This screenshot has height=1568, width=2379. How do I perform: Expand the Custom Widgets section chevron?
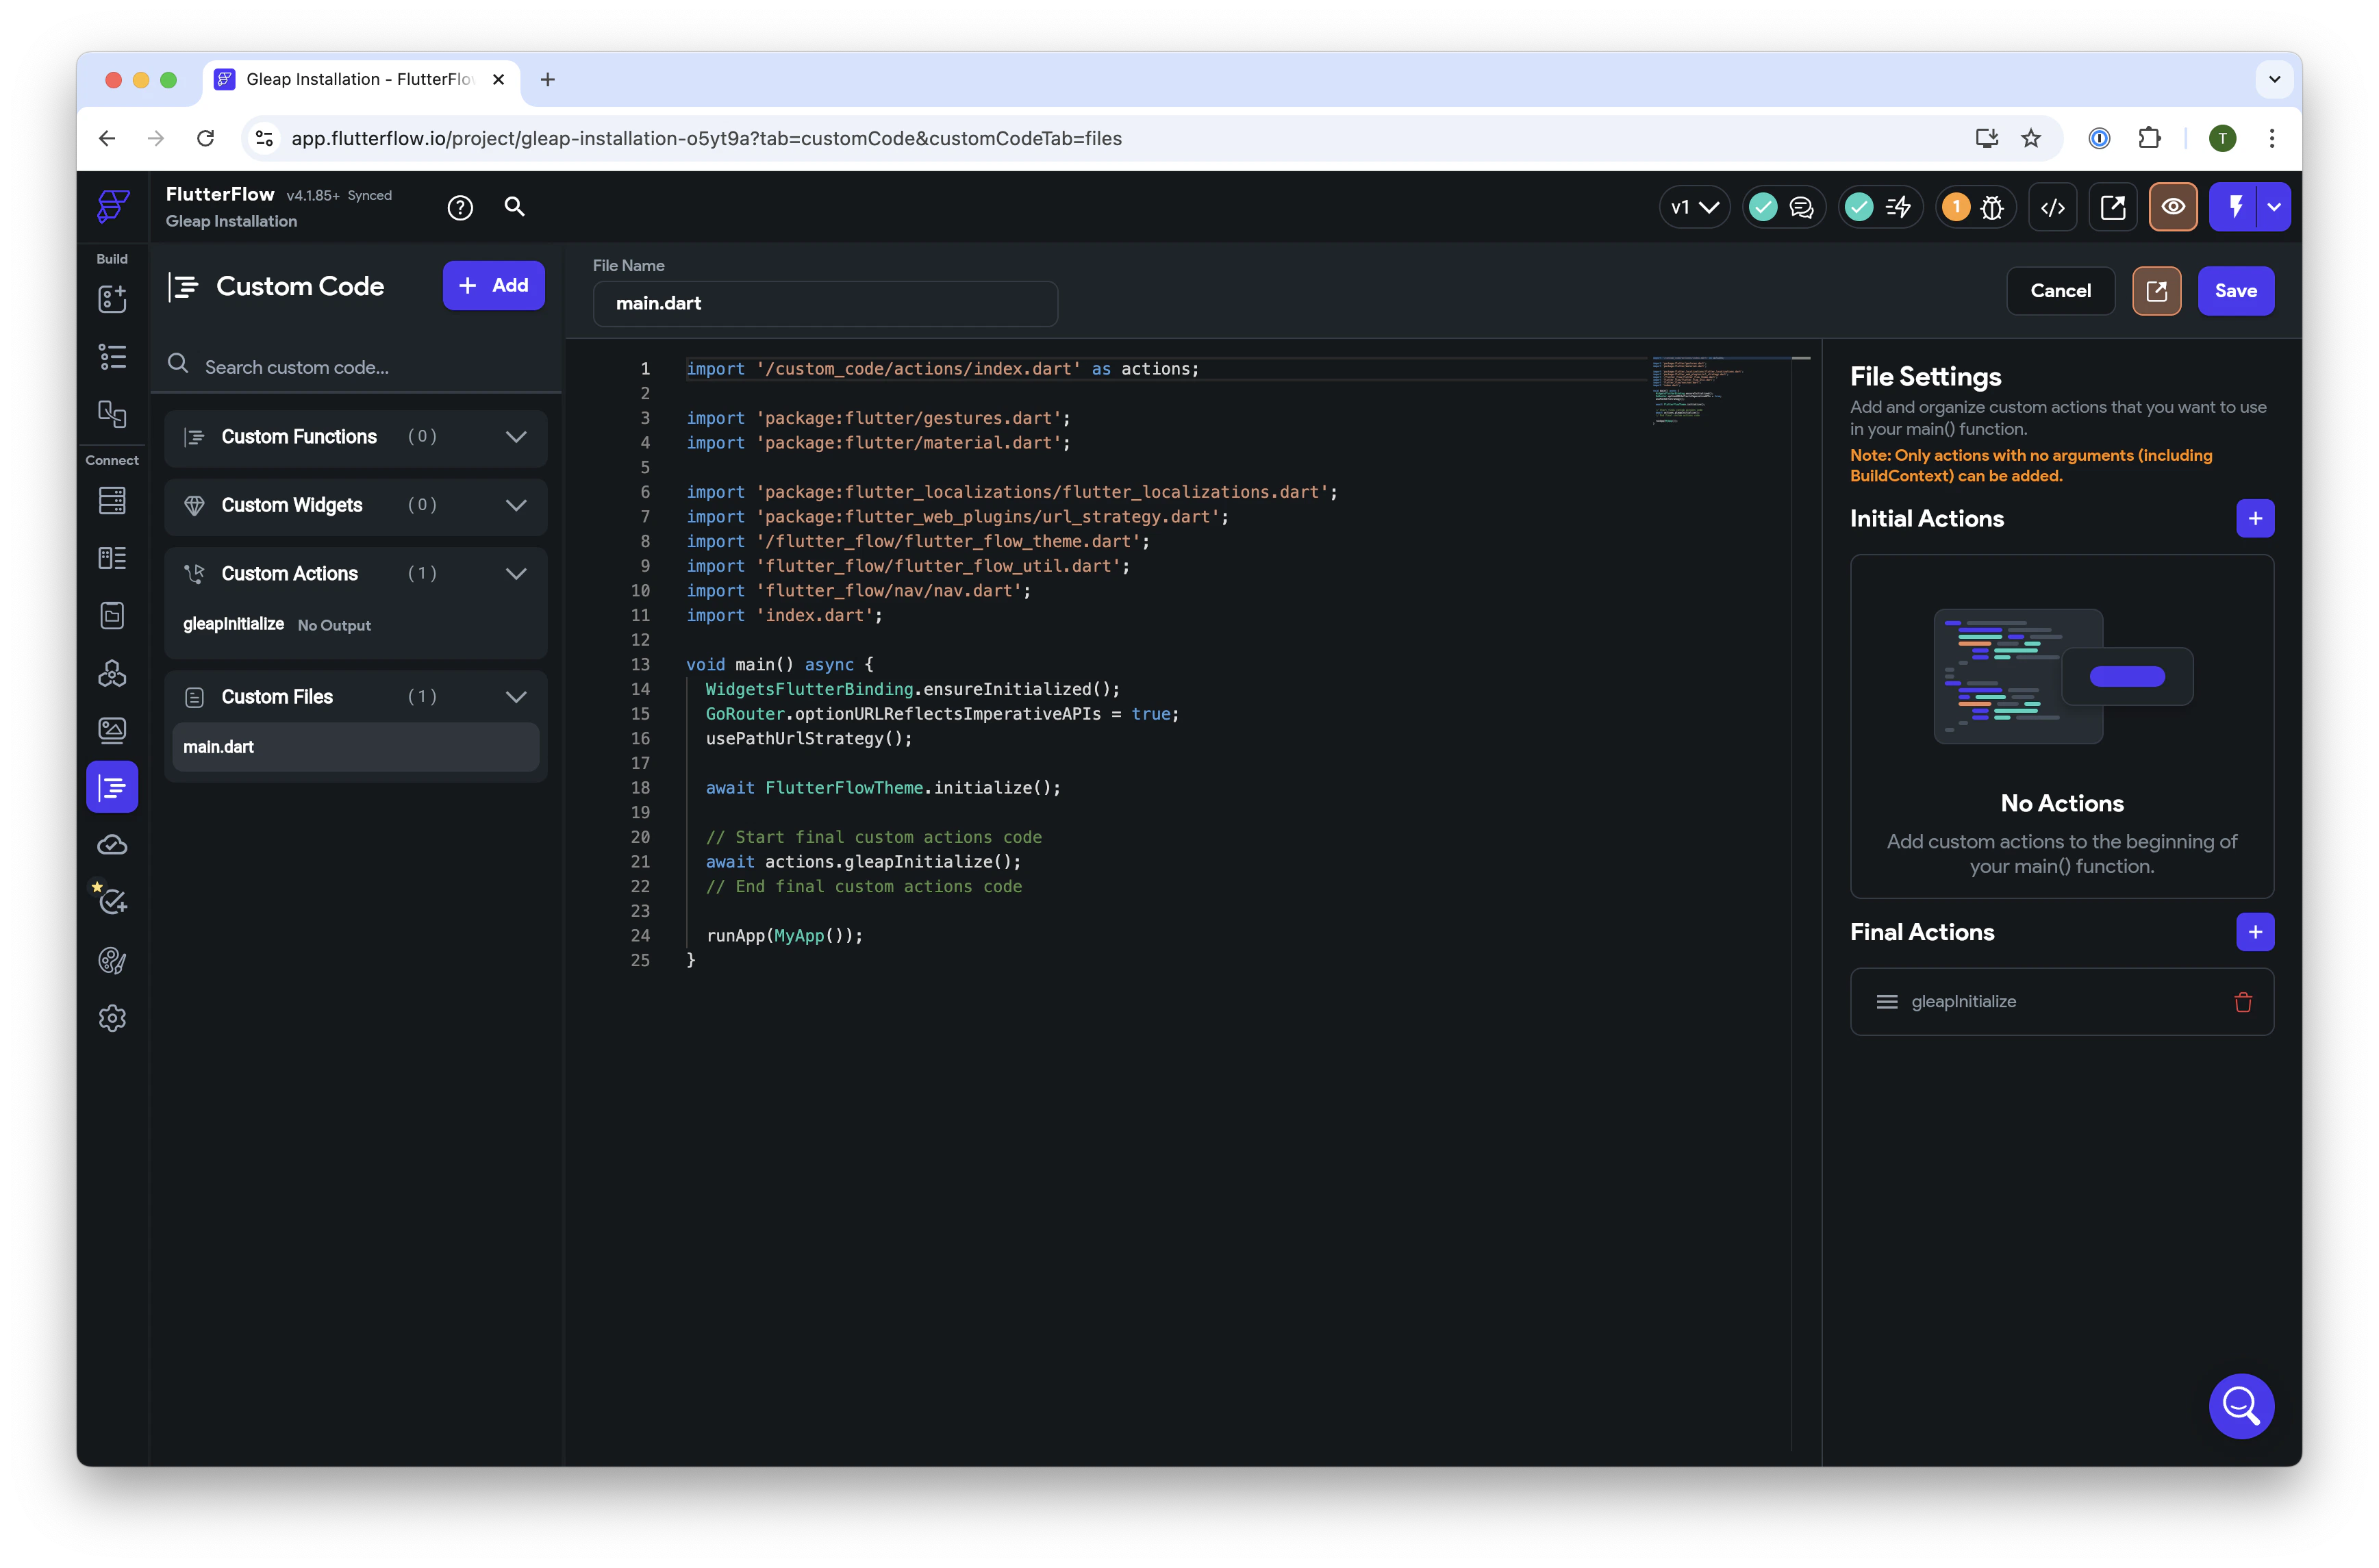tap(516, 505)
